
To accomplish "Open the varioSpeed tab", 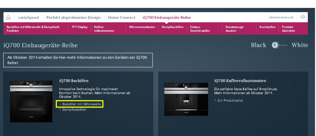I will [28, 18].
